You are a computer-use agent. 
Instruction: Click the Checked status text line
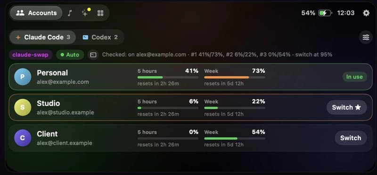coord(217,55)
